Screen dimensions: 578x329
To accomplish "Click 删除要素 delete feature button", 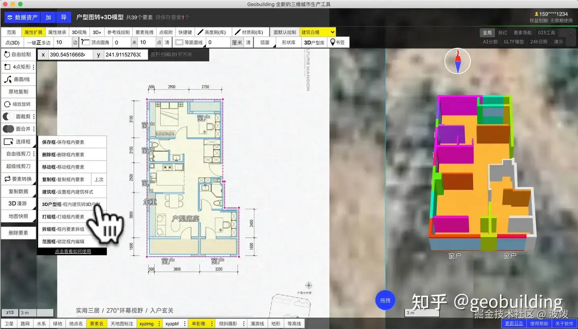I will click(18, 233).
